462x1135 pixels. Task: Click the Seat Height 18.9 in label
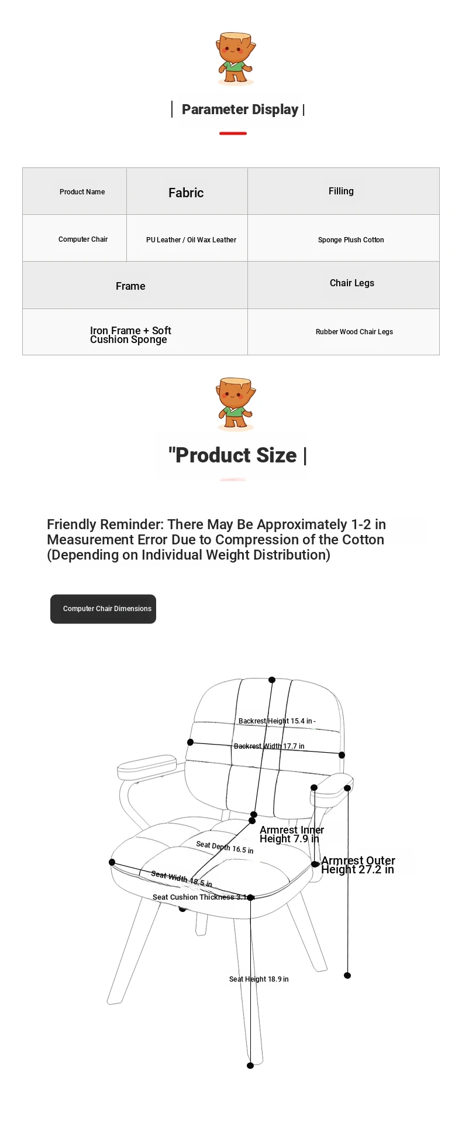[258, 979]
